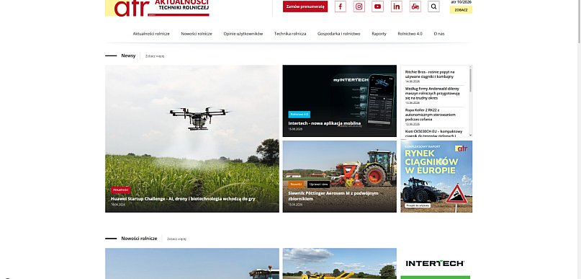581x279 pixels.
Task: Open the Newsy section heading
Action: 128,56
